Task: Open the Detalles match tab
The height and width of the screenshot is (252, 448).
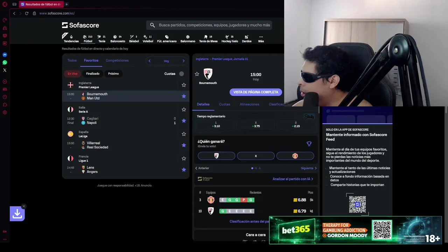Action: tap(203, 104)
